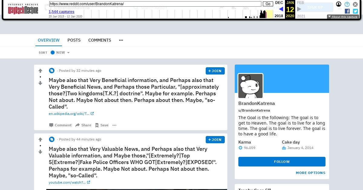
Task: Share this capture on Facebook
Action: click(347, 11)
